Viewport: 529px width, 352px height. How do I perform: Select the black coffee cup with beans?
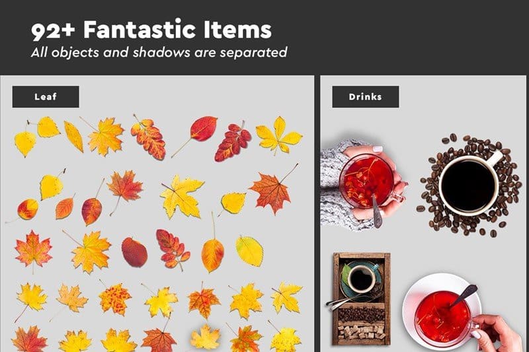click(469, 184)
